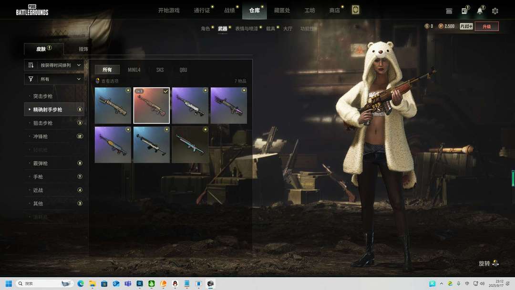Toggle the checked Lv.1 red-background skin
Image resolution: width=515 pixels, height=290 pixels.
[152, 105]
